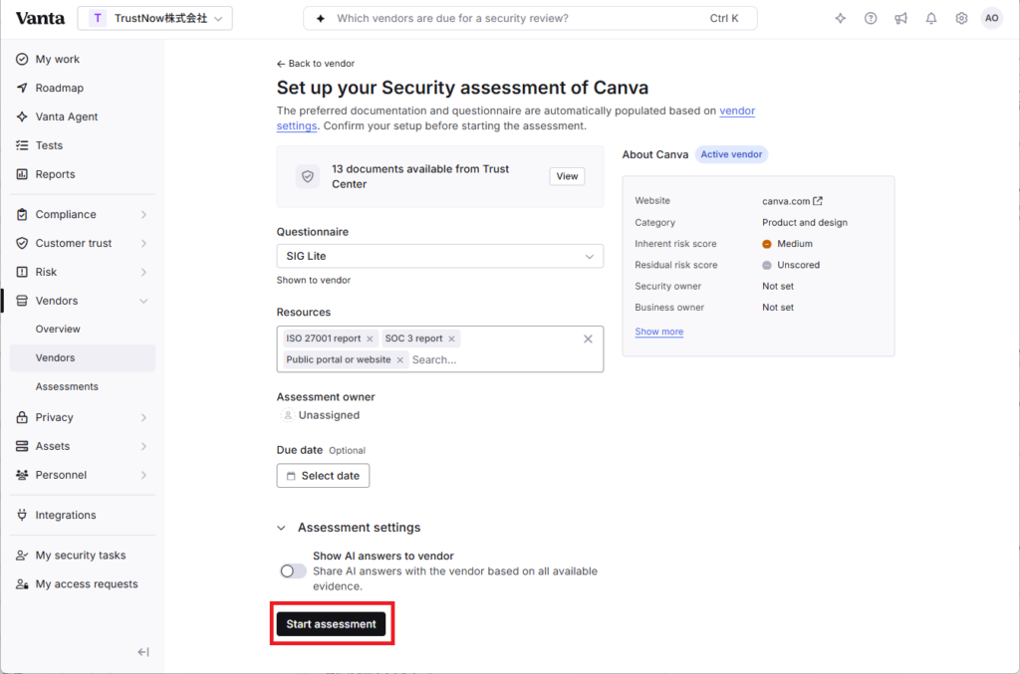Clear all resources with X icon

coord(588,338)
